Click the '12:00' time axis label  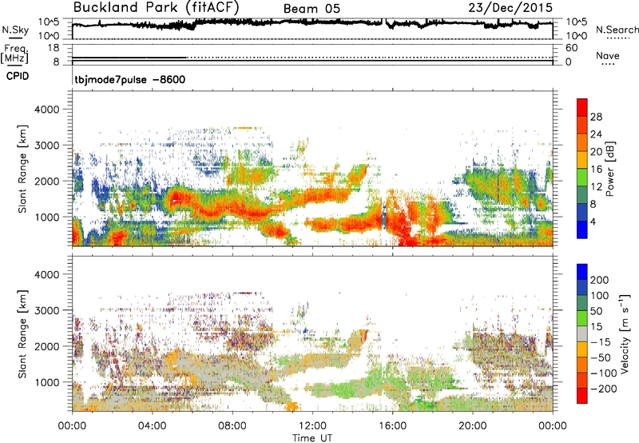pyautogui.click(x=312, y=426)
